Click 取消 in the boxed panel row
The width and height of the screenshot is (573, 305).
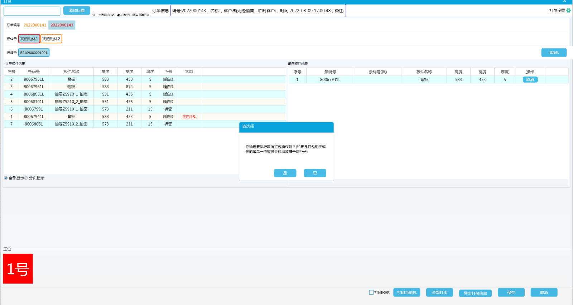[530, 80]
